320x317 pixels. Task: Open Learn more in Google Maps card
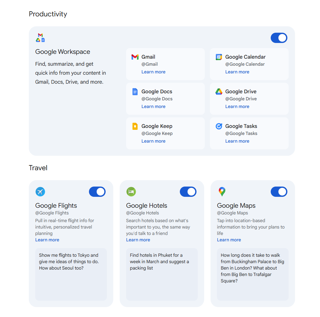click(x=229, y=240)
